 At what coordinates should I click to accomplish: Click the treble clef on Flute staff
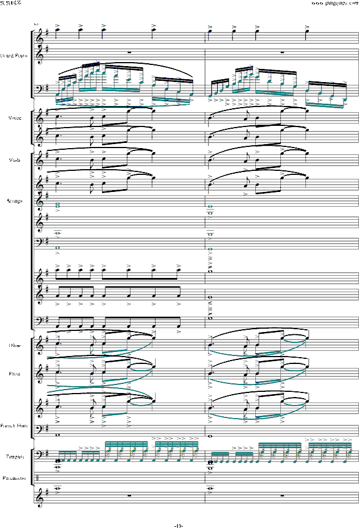[39, 374]
